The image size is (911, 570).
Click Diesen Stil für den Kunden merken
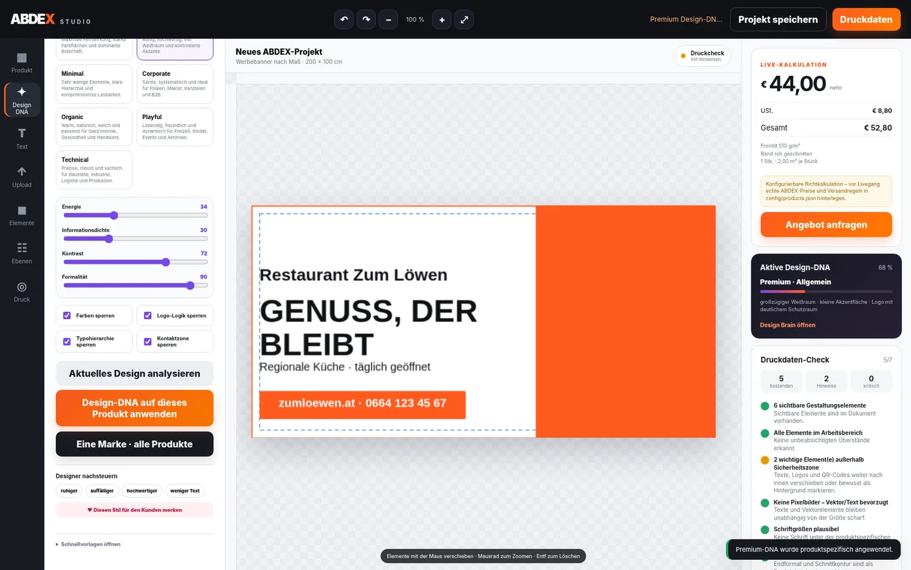click(x=135, y=510)
